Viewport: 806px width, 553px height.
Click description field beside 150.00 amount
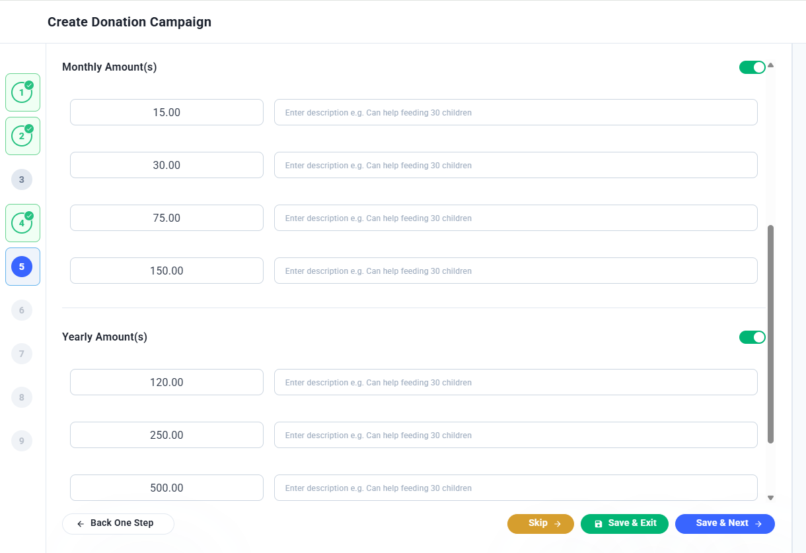click(x=516, y=271)
